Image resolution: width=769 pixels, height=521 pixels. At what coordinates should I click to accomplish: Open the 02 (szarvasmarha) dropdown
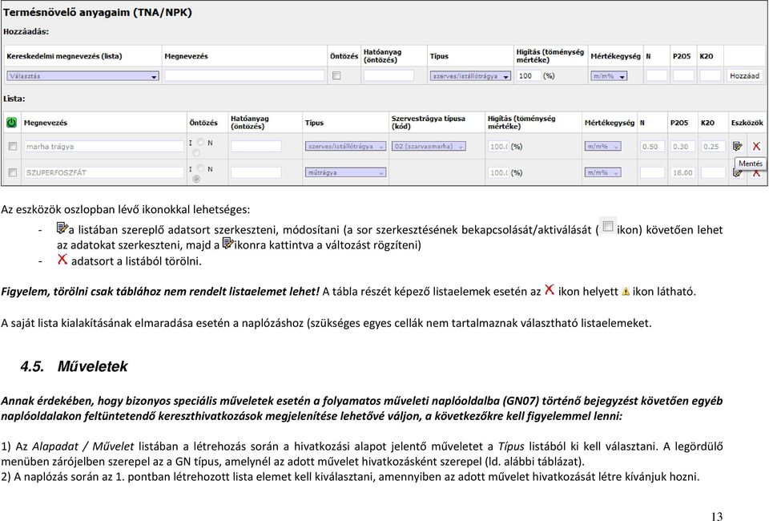point(429,146)
